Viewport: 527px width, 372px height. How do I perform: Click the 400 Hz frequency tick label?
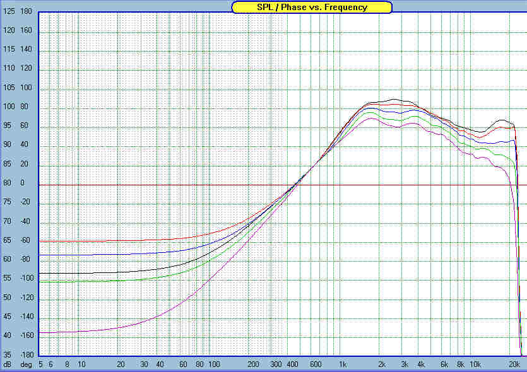292,364
